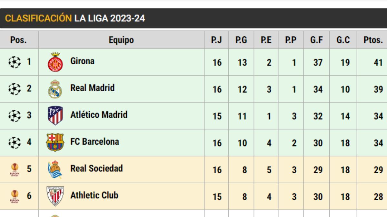Click the G.F column header
Viewport: 387px width, 217px height.
point(316,40)
